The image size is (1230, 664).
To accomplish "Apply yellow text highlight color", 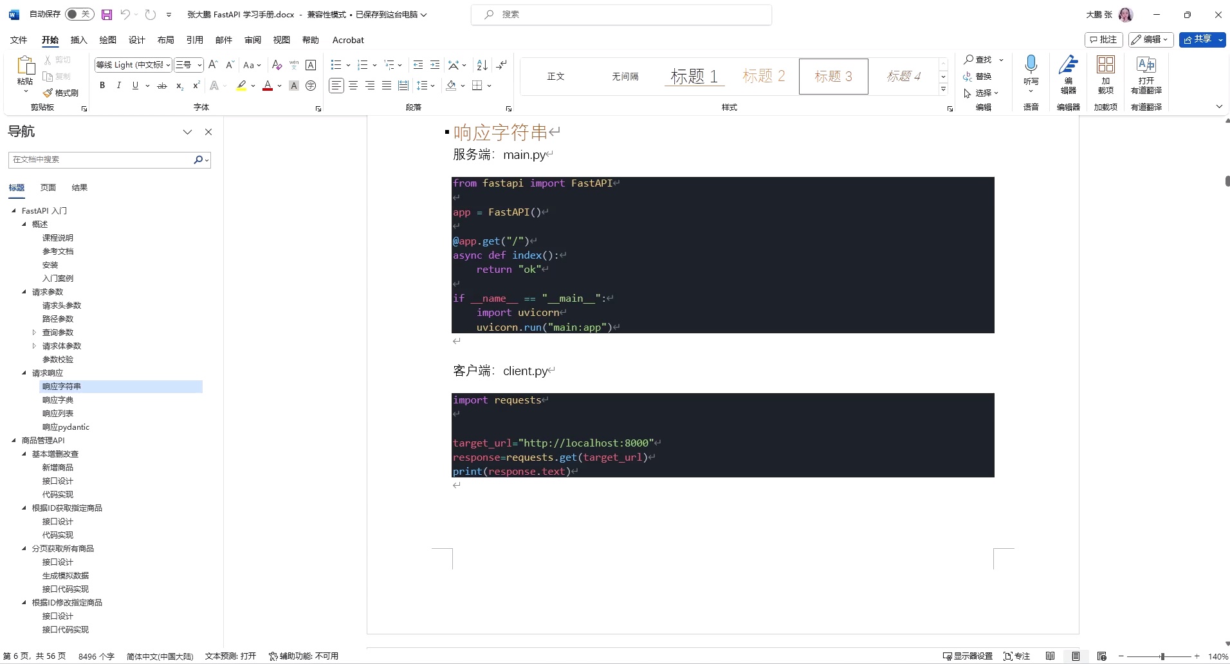I will tap(242, 86).
